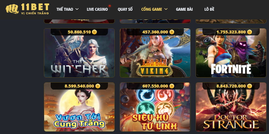Expand the Thể Thao dropdown chevron
Screen dimensions: 269x134
[77, 9]
